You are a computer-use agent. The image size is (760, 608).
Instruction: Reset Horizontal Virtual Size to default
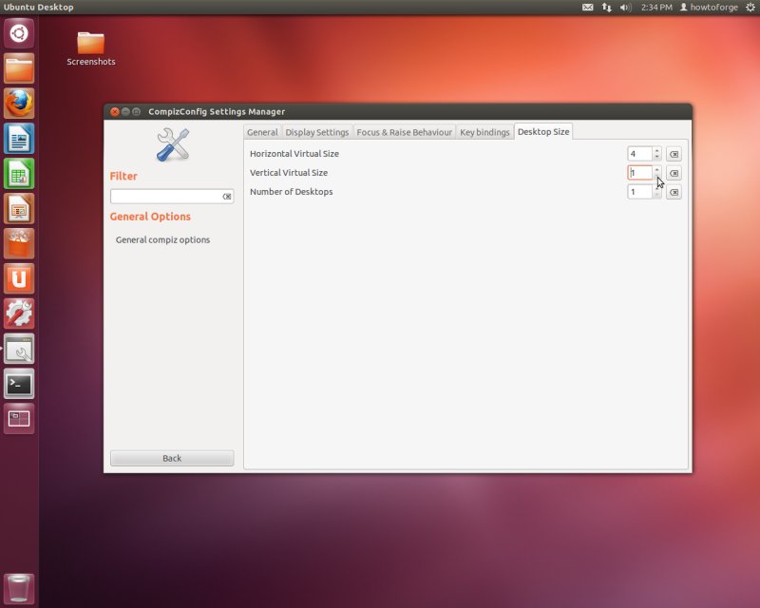[x=674, y=154]
